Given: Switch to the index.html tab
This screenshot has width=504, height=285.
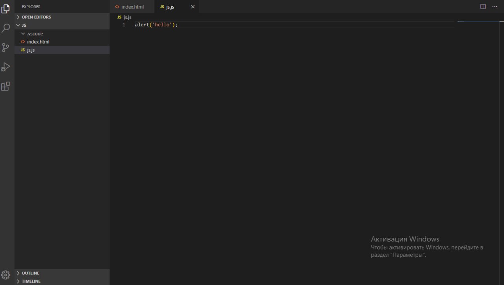Looking at the screenshot, I should [x=132, y=7].
